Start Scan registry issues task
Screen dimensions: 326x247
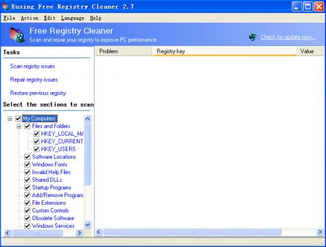point(33,67)
